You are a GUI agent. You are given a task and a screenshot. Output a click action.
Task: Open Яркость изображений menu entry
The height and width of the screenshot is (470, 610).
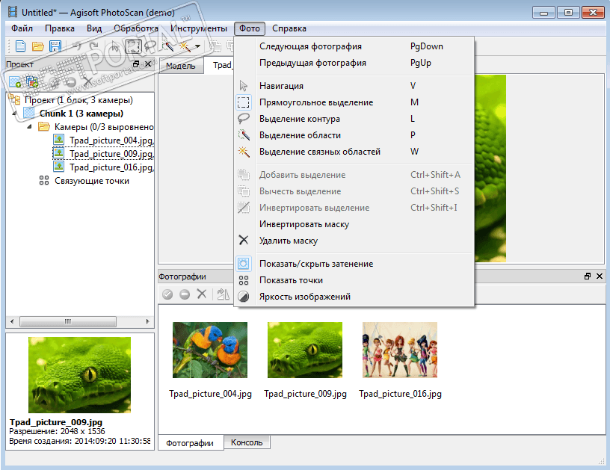(354, 297)
